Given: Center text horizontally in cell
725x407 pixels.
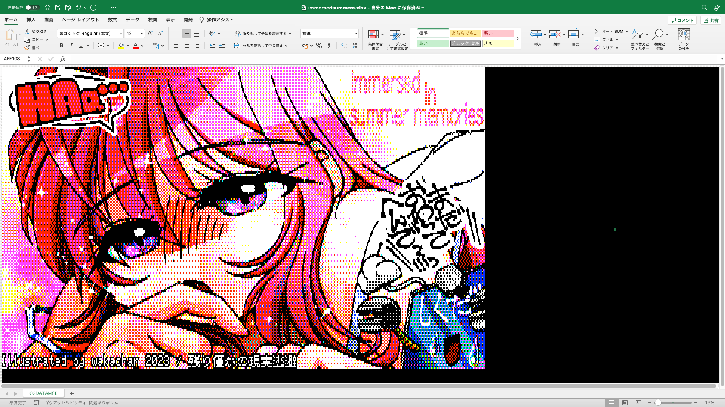Looking at the screenshot, I should tap(187, 46).
